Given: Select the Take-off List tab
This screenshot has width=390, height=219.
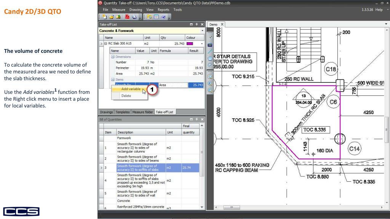Looking at the screenshot, I should coord(165,112).
